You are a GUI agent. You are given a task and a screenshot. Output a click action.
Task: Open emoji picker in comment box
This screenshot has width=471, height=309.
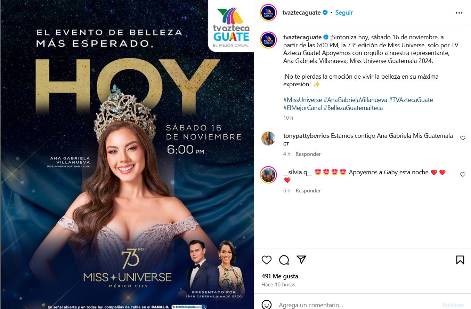coord(267,305)
